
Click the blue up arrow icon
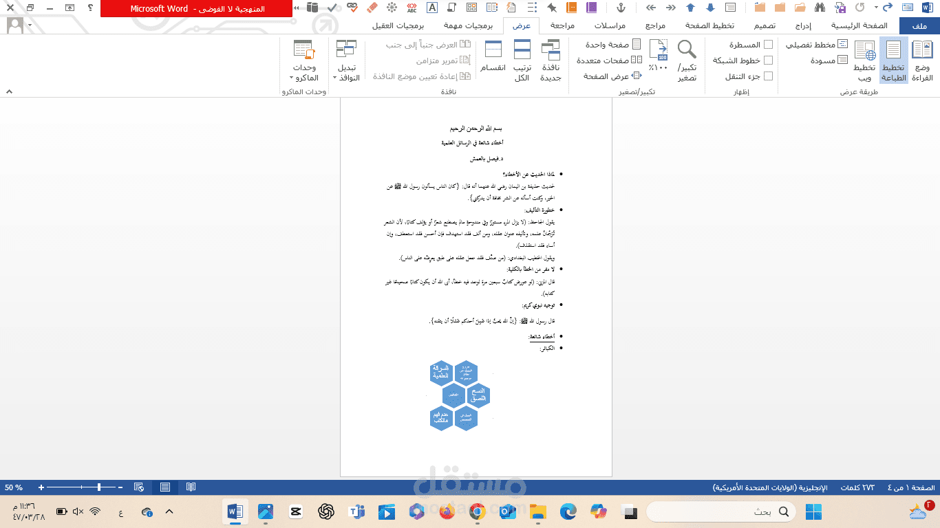point(690,8)
